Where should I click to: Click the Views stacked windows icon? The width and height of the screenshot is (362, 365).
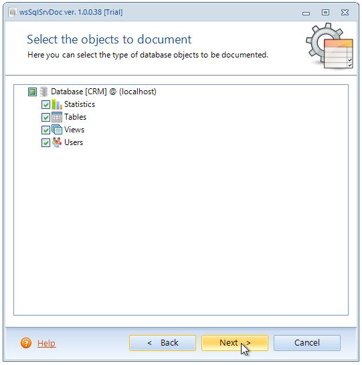(57, 130)
